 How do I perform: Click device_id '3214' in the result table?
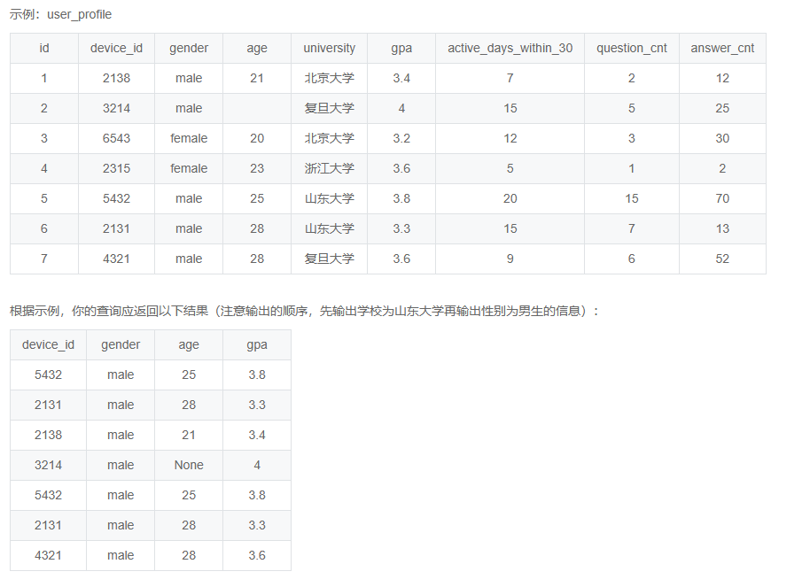pyautogui.click(x=48, y=465)
